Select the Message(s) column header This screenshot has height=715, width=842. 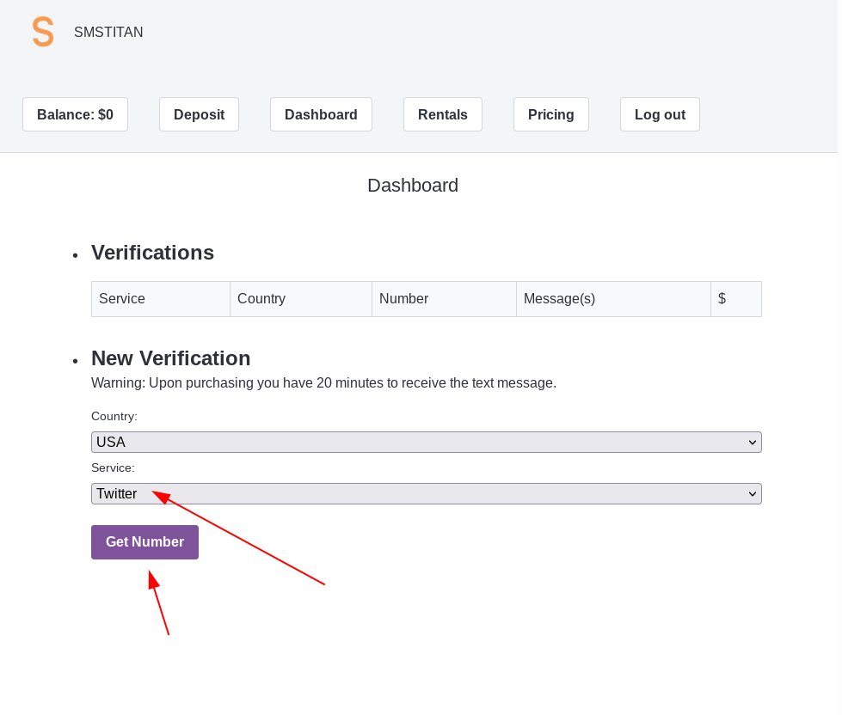click(x=613, y=299)
